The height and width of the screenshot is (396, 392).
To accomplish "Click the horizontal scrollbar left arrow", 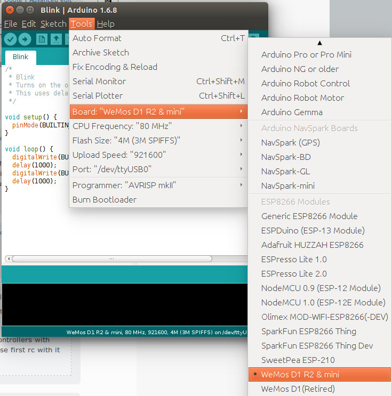I will [9, 258].
